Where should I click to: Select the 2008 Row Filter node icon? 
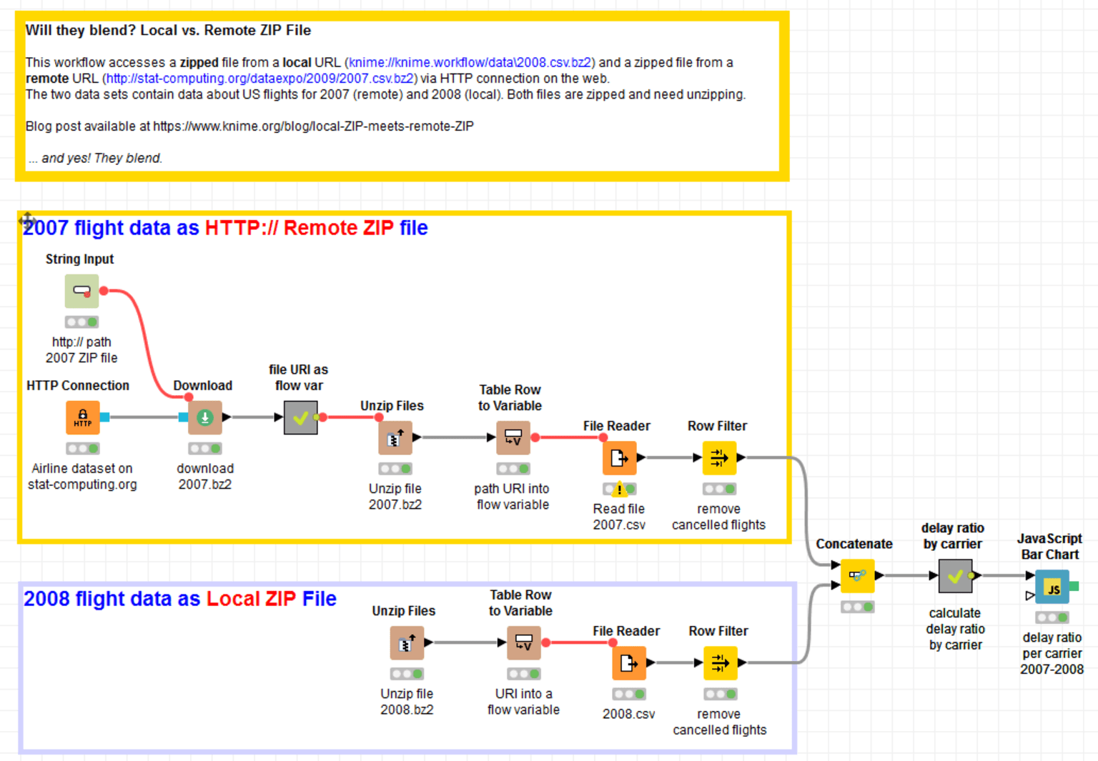pos(721,662)
